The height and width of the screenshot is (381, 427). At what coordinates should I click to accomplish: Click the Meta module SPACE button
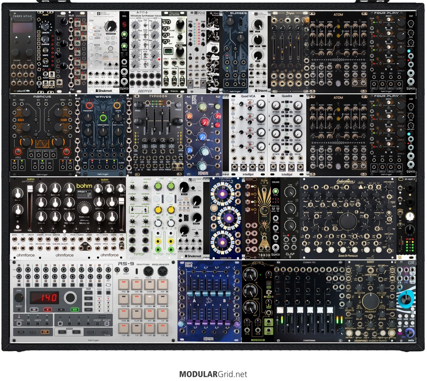(399, 315)
